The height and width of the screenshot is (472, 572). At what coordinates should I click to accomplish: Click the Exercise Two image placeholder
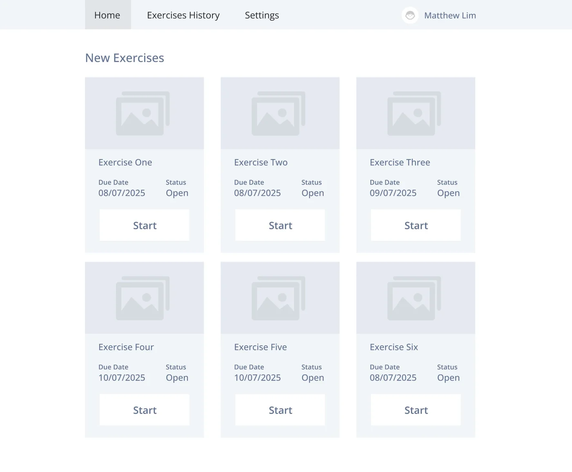click(280, 113)
